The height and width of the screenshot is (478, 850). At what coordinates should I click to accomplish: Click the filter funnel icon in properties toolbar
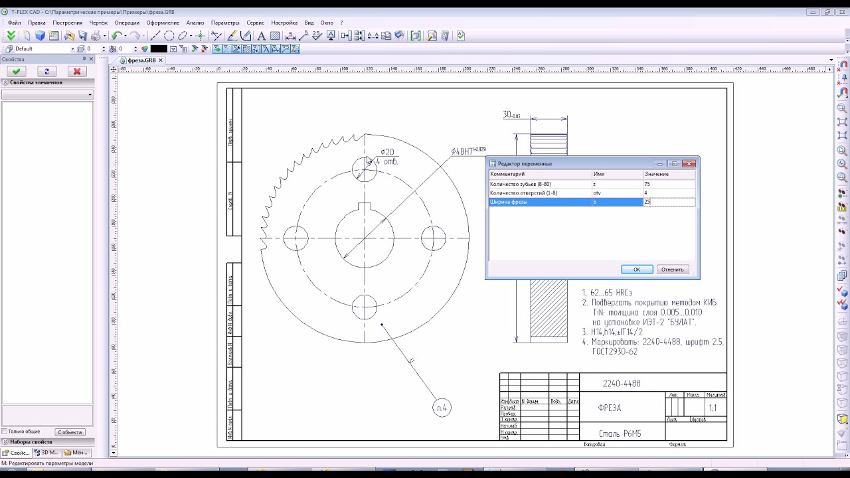tap(173, 48)
